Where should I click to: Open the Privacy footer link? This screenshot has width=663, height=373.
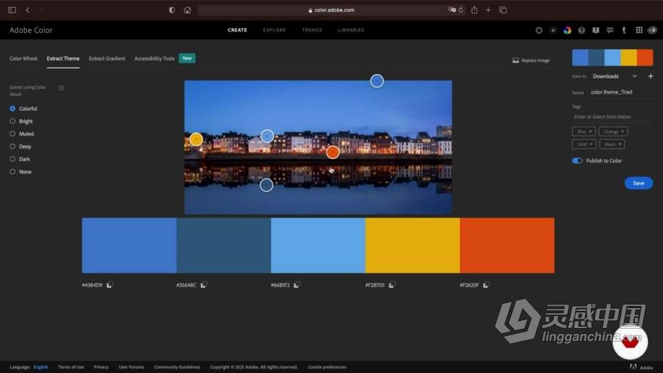tap(101, 367)
